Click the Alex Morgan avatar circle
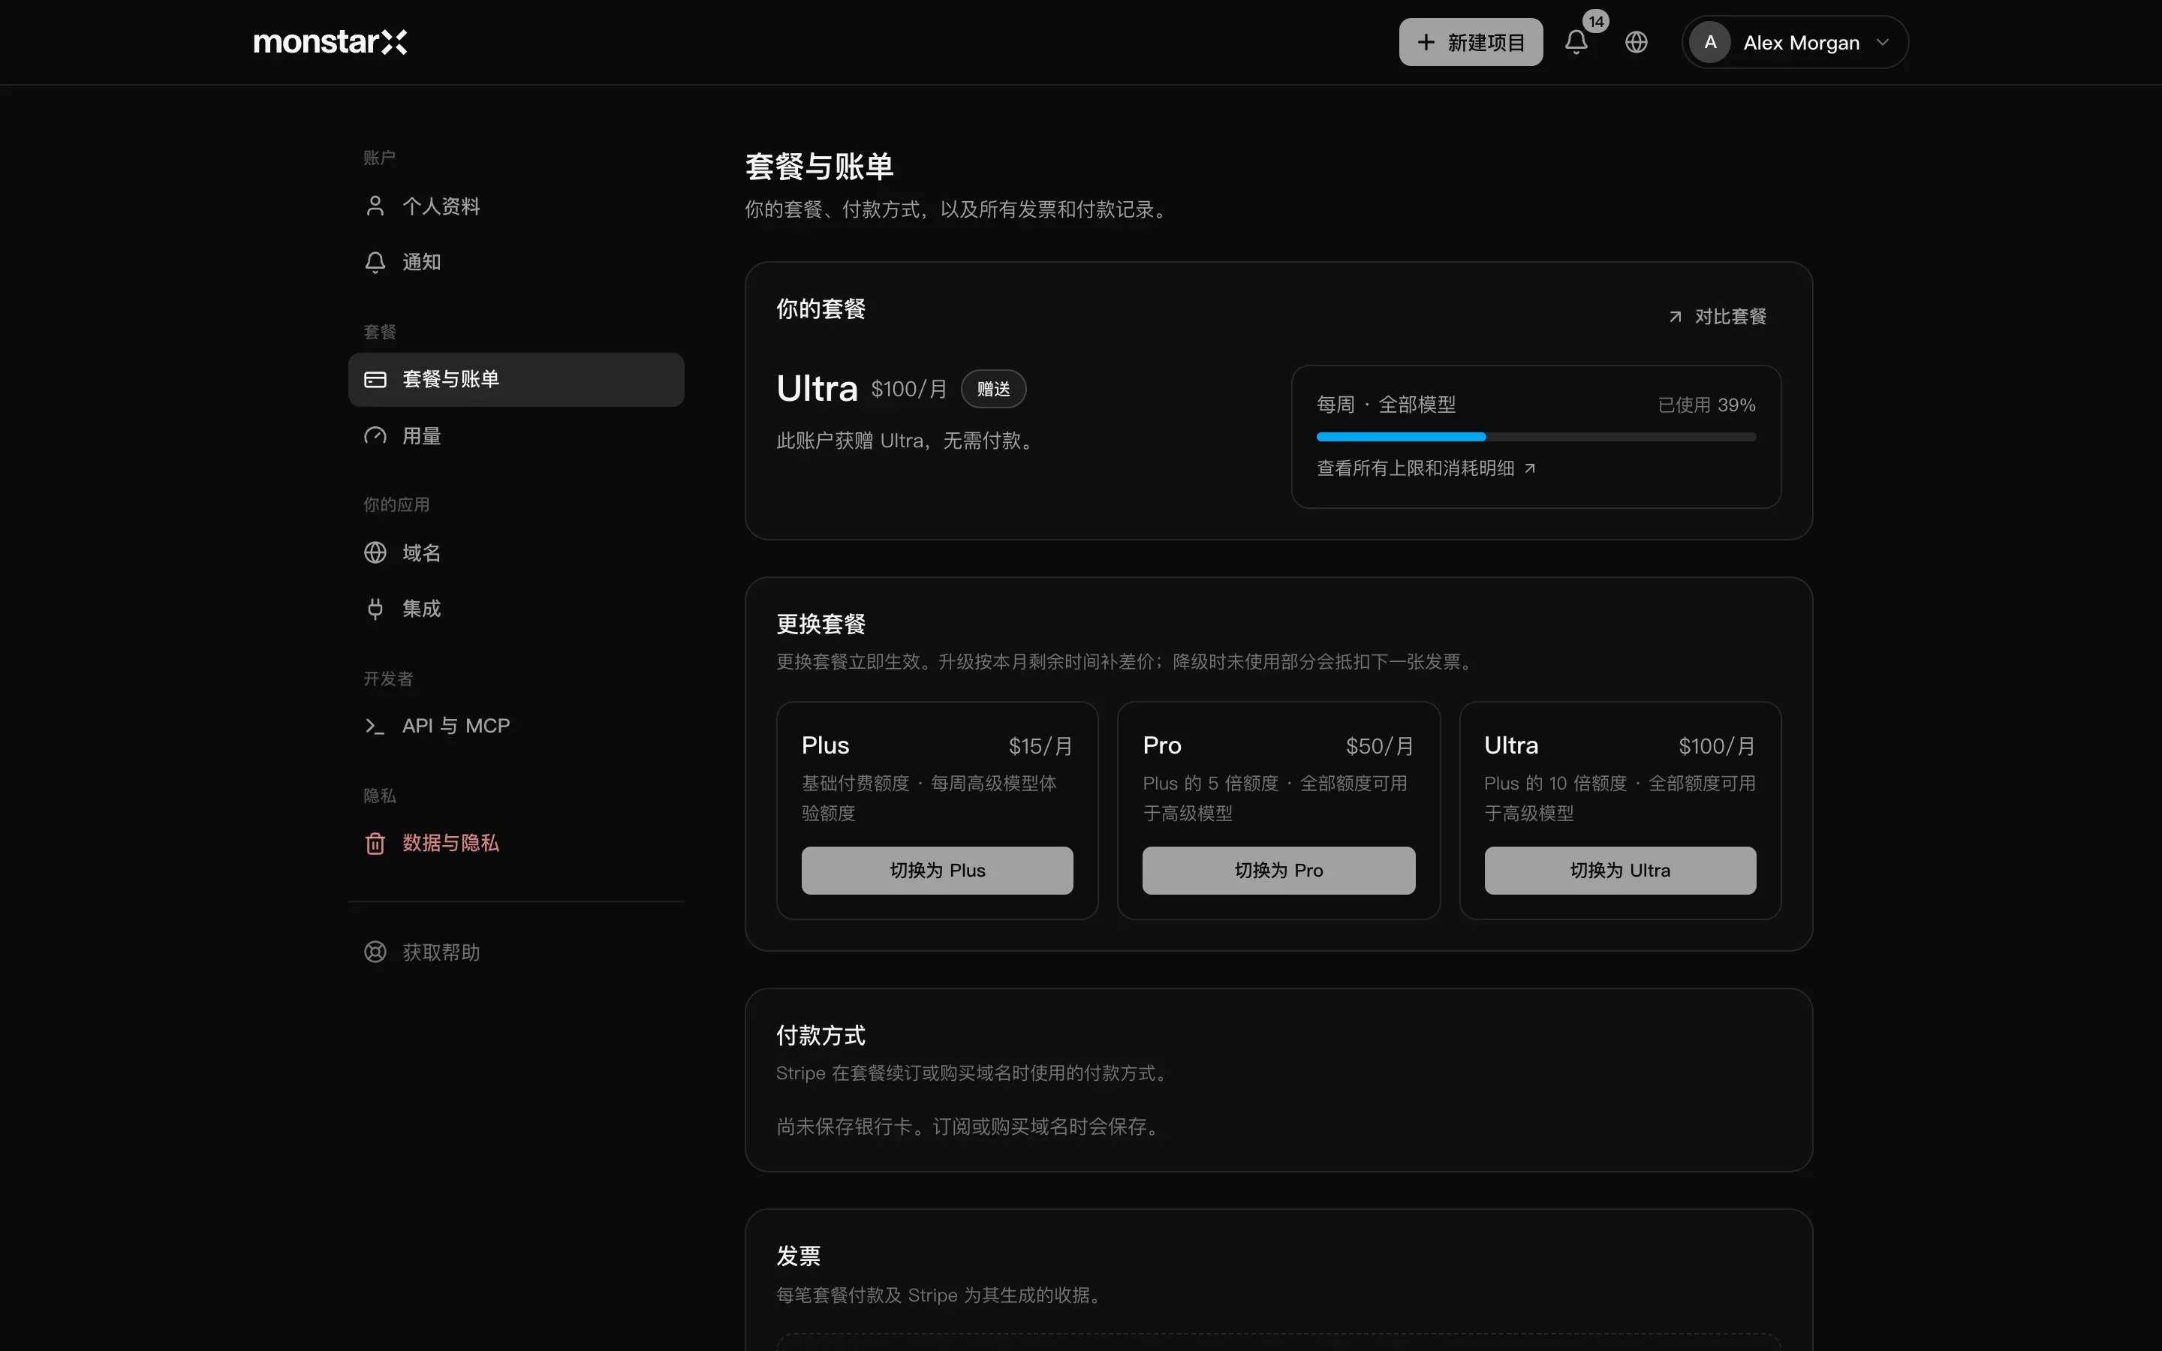2162x1351 pixels. point(1710,42)
